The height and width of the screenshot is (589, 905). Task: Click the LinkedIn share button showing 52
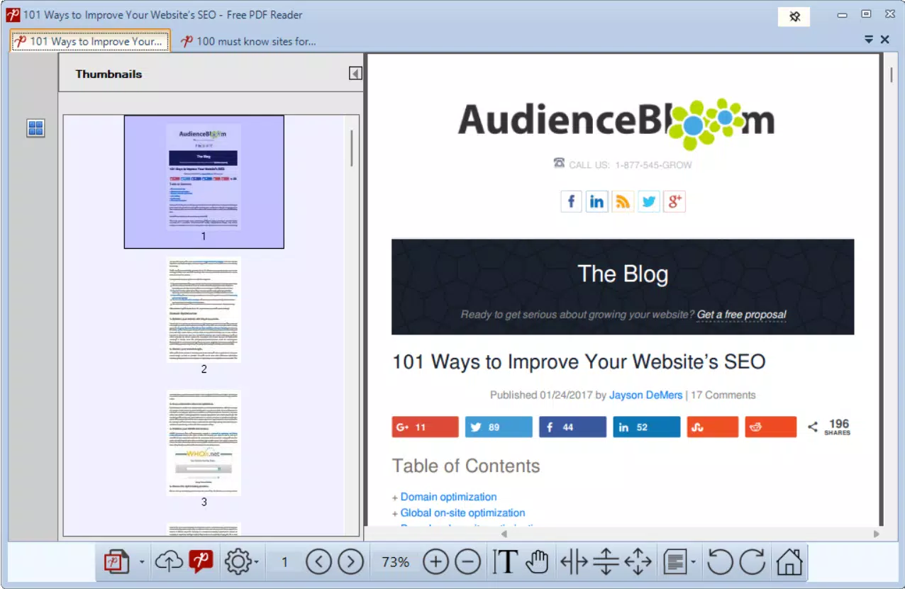click(647, 427)
